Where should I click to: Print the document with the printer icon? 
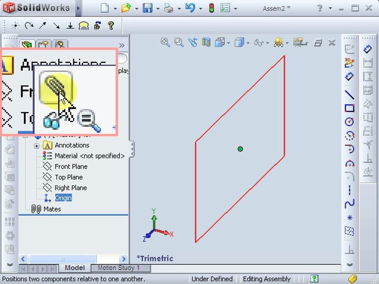169,8
